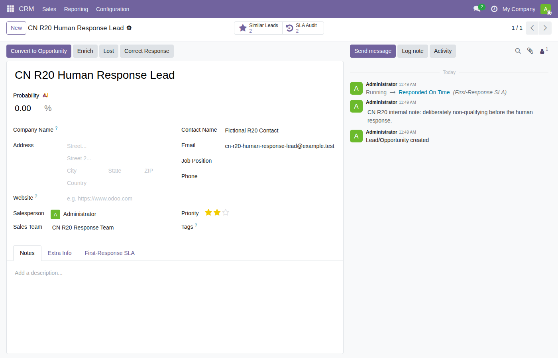Image resolution: width=558 pixels, height=358 pixels.
Task: Open the user avatar menu
Action: pos(546,9)
